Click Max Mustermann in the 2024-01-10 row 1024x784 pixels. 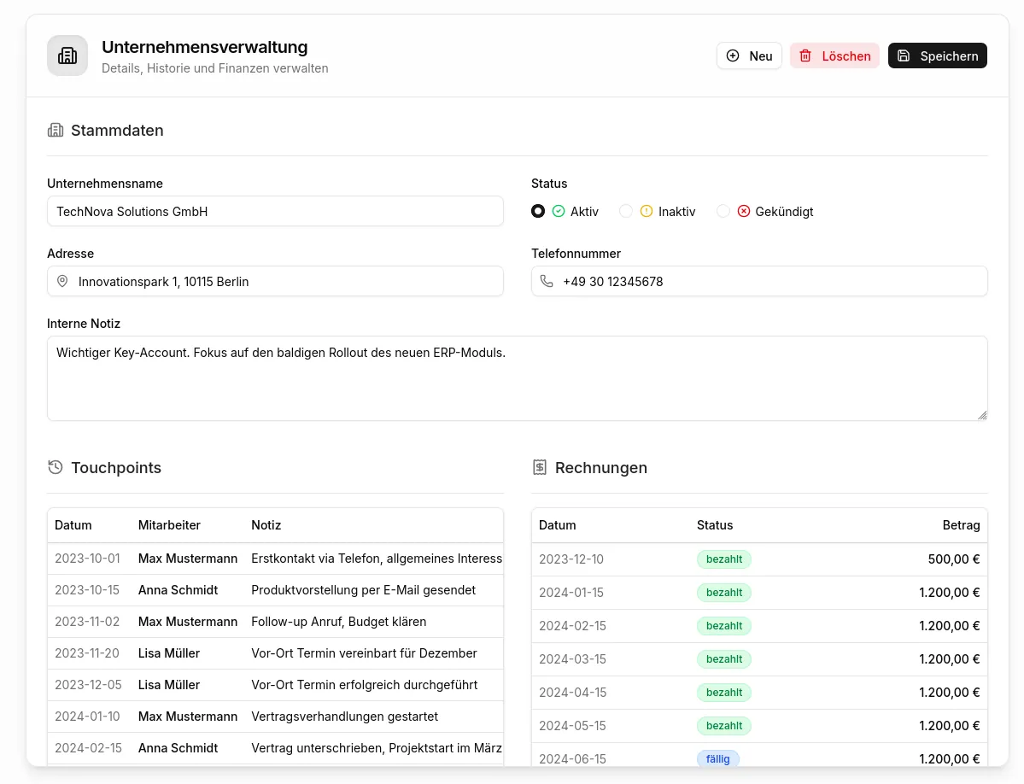coord(187,717)
